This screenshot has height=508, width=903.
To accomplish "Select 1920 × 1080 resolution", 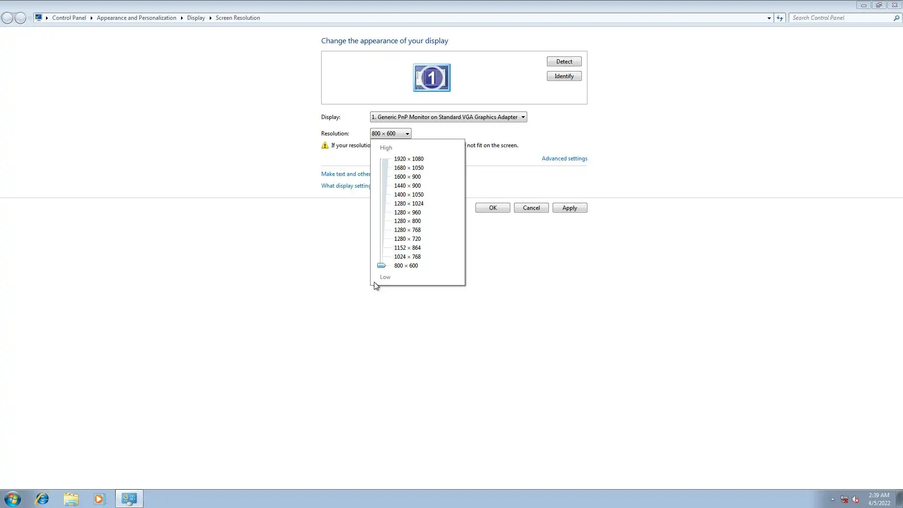I will coord(408,159).
